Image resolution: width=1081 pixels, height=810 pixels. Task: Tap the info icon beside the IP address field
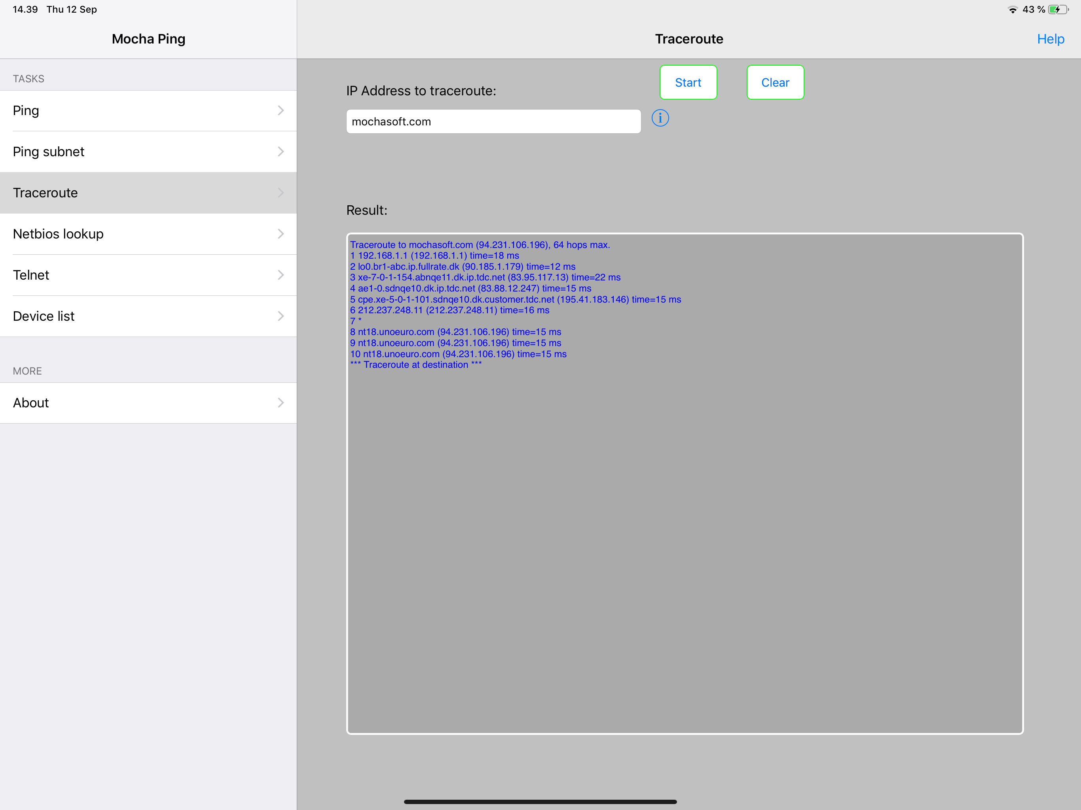pos(660,118)
